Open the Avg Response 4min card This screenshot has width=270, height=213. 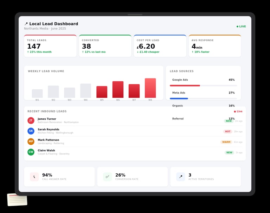[215, 46]
